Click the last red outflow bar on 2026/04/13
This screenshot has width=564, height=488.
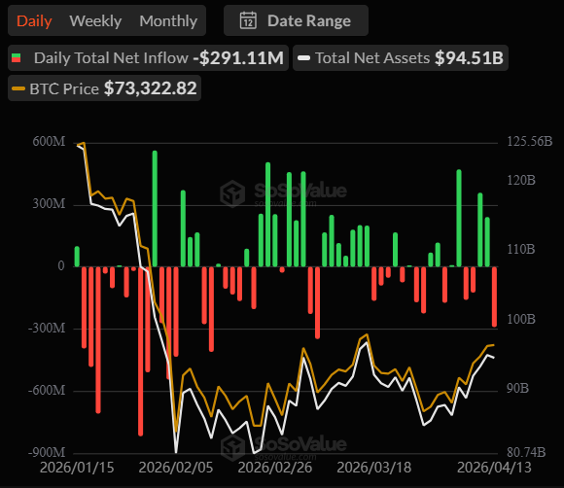[494, 296]
